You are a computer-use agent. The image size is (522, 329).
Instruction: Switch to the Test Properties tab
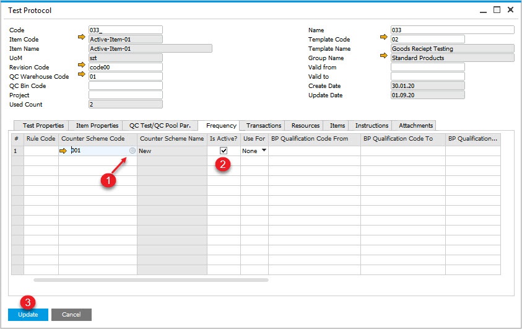[43, 125]
